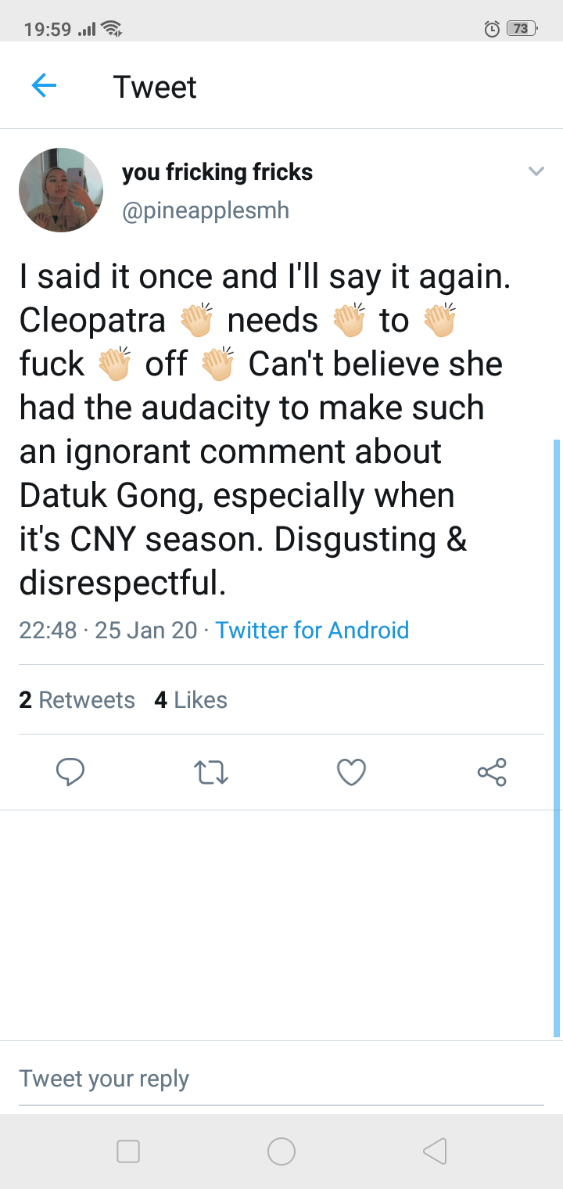Image resolution: width=563 pixels, height=1189 pixels.
Task: Like the tweet with heart icon
Action: (351, 773)
